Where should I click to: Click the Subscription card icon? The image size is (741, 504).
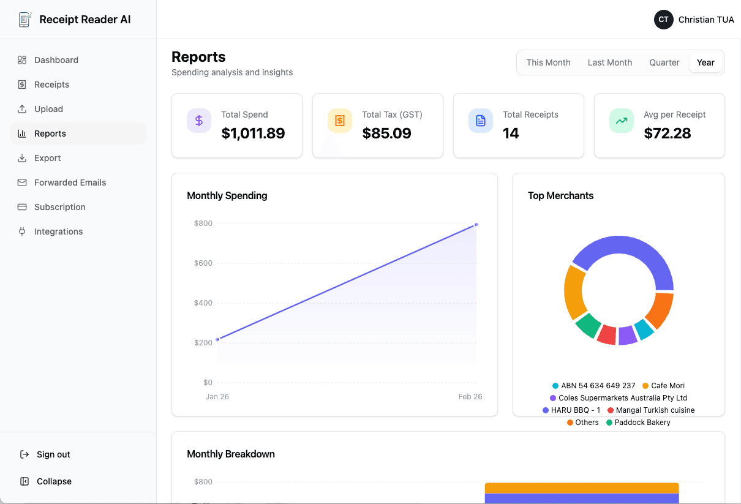click(21, 206)
